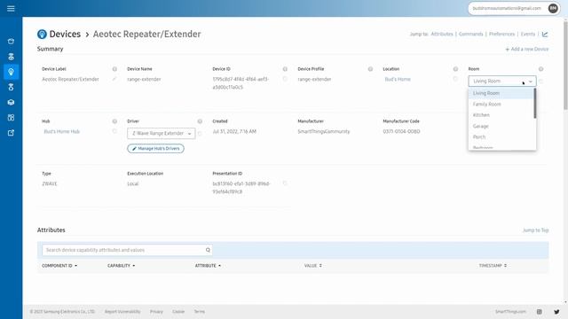Viewport: 568px width, 319px height.
Task: Show info for Room field
Action: 540,69
